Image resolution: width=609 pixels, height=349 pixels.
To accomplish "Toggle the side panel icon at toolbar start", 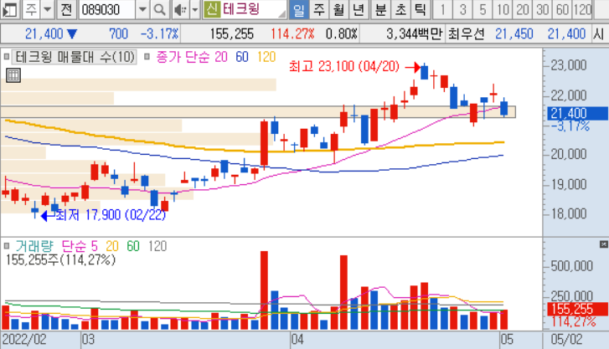I will [9, 9].
